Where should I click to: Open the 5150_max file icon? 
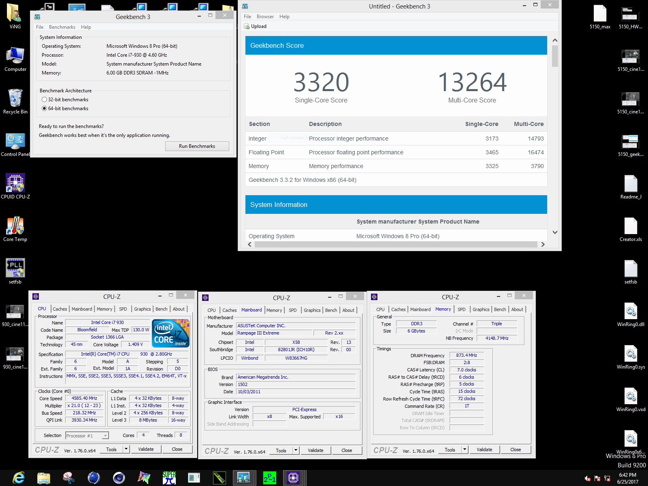[x=600, y=13]
